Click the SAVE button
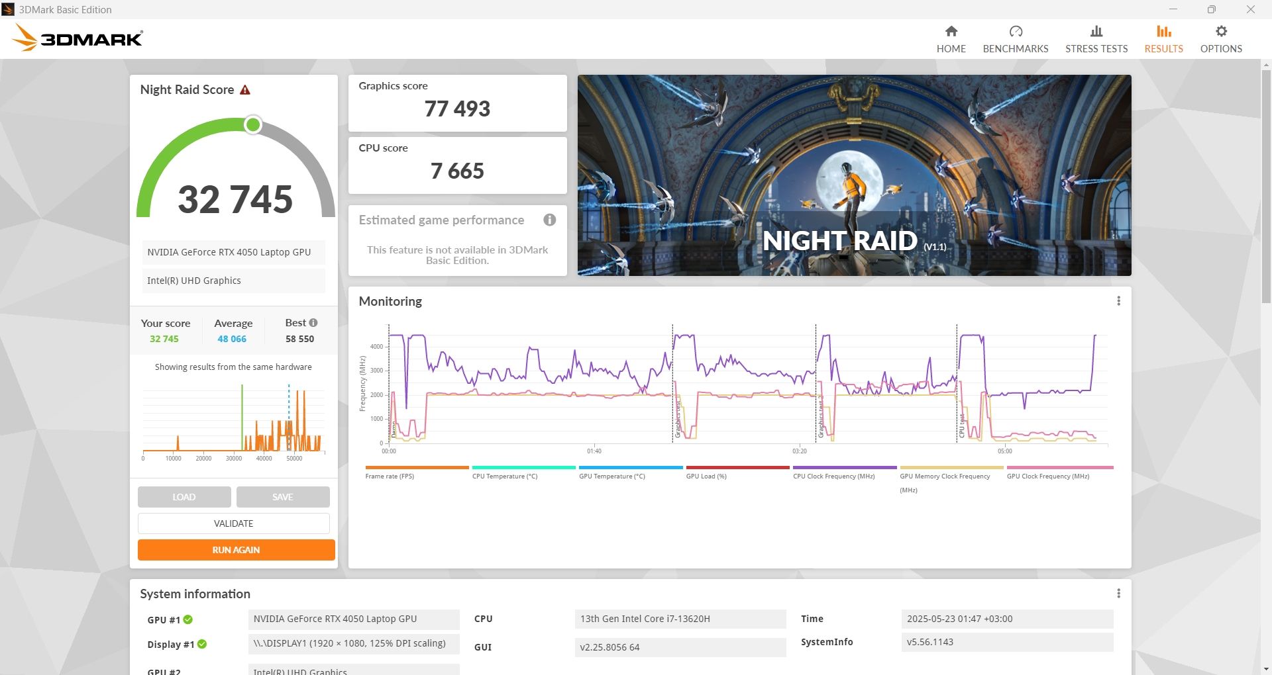This screenshot has width=1272, height=675. [283, 497]
